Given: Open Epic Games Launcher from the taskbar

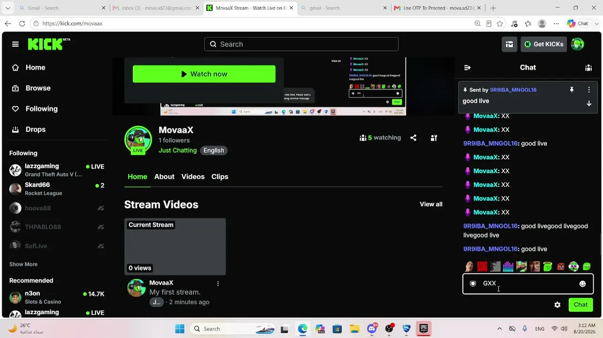Looking at the screenshot, I should coord(423,329).
